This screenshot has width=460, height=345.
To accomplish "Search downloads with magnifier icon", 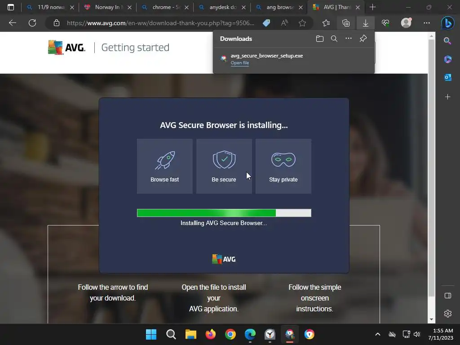I will [x=334, y=39].
